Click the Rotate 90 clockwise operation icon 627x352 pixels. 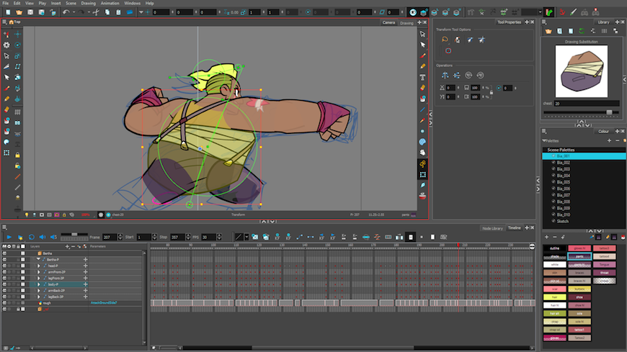click(468, 75)
